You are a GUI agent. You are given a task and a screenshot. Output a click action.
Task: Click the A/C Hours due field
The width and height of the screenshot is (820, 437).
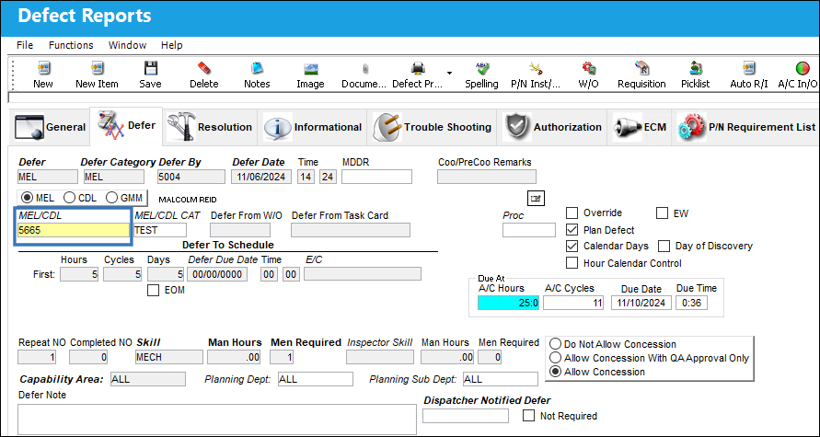click(x=508, y=303)
